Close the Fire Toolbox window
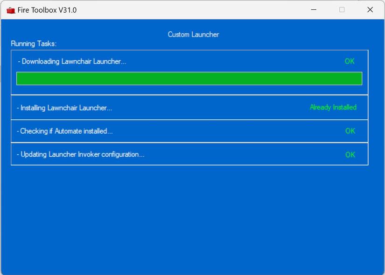The image size is (385, 275). point(370,10)
